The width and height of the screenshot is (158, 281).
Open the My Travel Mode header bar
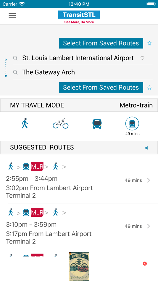pos(79,105)
